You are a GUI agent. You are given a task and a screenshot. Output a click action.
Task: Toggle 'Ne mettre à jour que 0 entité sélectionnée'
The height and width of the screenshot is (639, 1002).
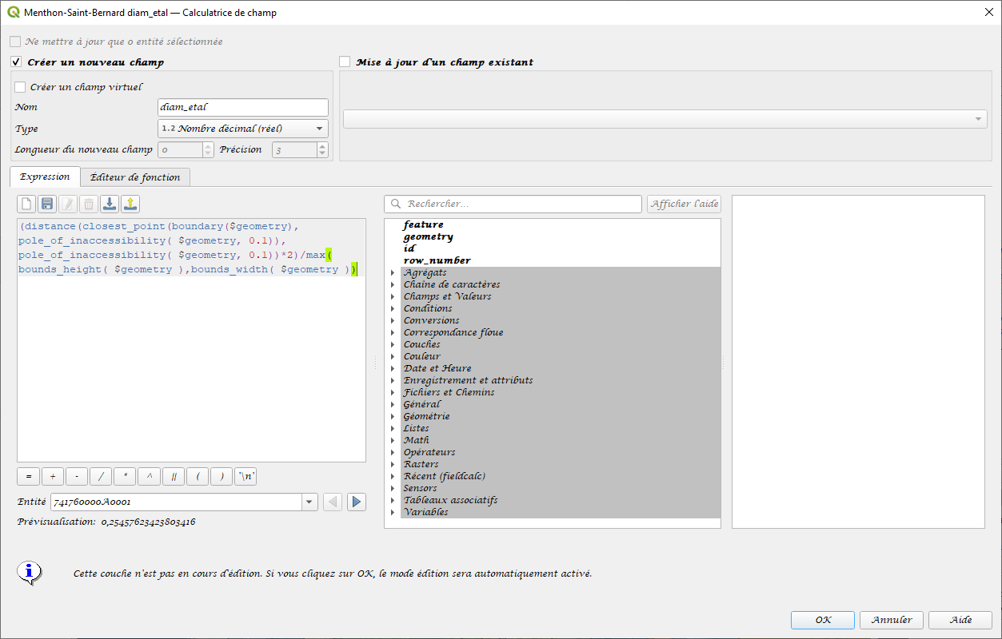click(15, 42)
